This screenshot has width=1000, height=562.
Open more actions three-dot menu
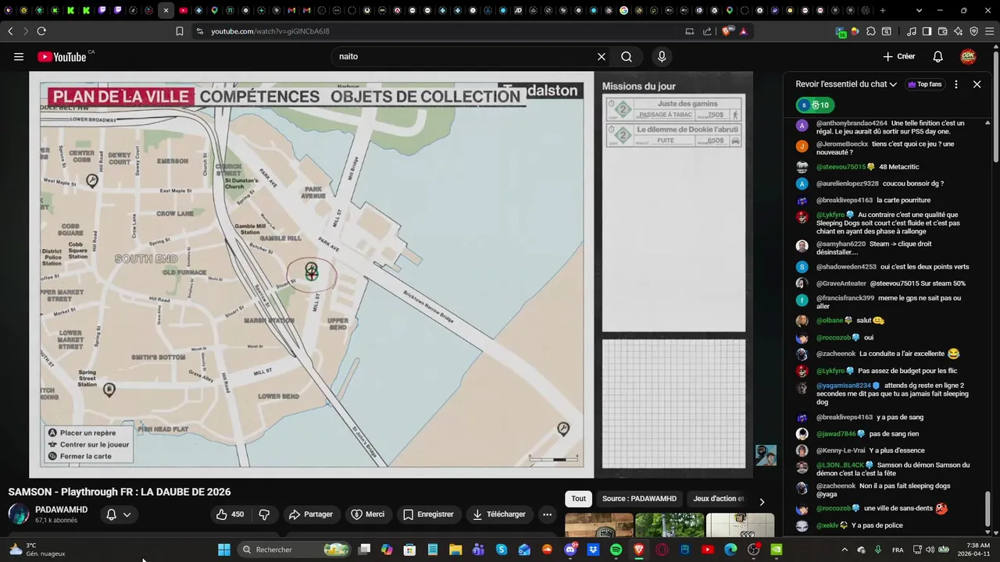coord(547,514)
